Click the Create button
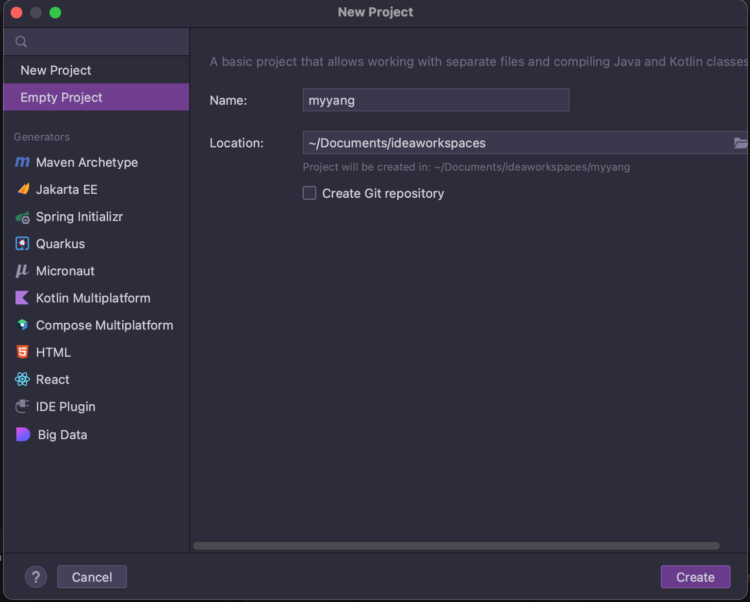This screenshot has width=750, height=602. (695, 577)
